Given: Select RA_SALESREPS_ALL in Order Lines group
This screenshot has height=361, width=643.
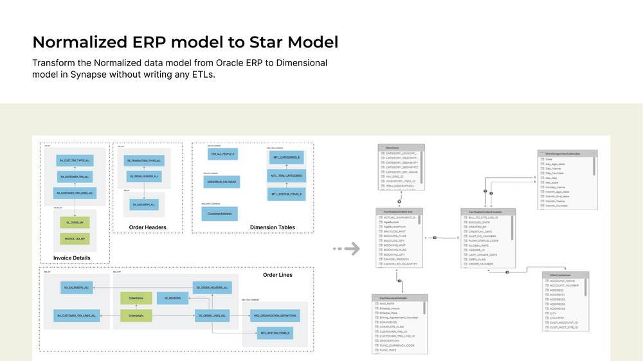Looking at the screenshot, I should click(x=77, y=288).
